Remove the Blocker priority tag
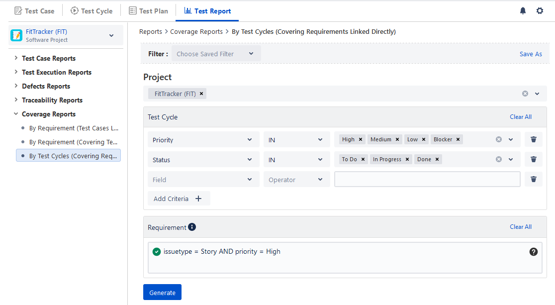 pyautogui.click(x=458, y=139)
